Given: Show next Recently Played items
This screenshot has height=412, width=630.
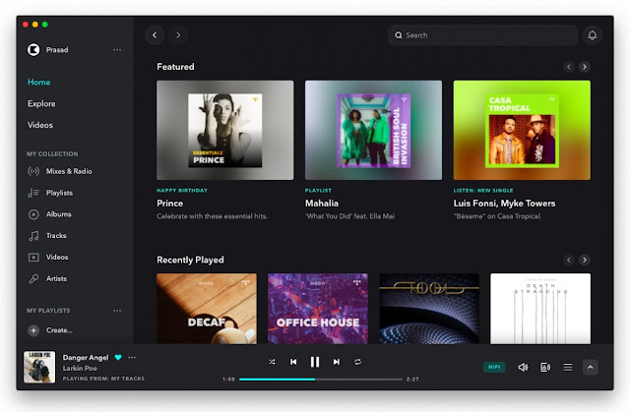Looking at the screenshot, I should click(585, 260).
